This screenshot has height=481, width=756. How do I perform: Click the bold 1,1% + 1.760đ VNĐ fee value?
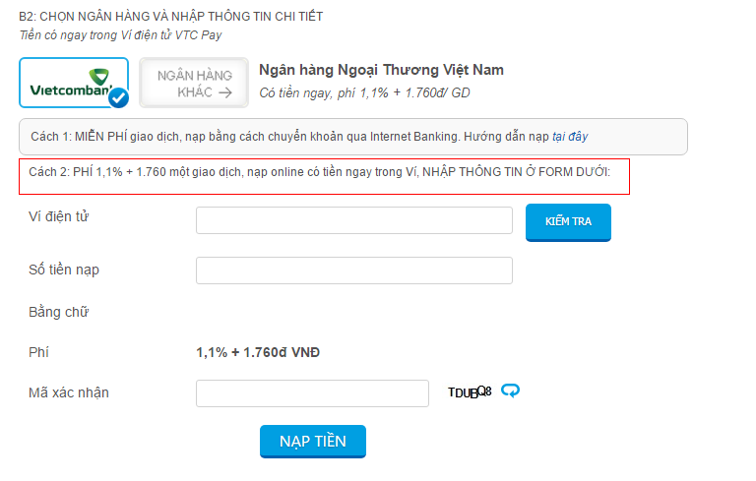(x=258, y=352)
